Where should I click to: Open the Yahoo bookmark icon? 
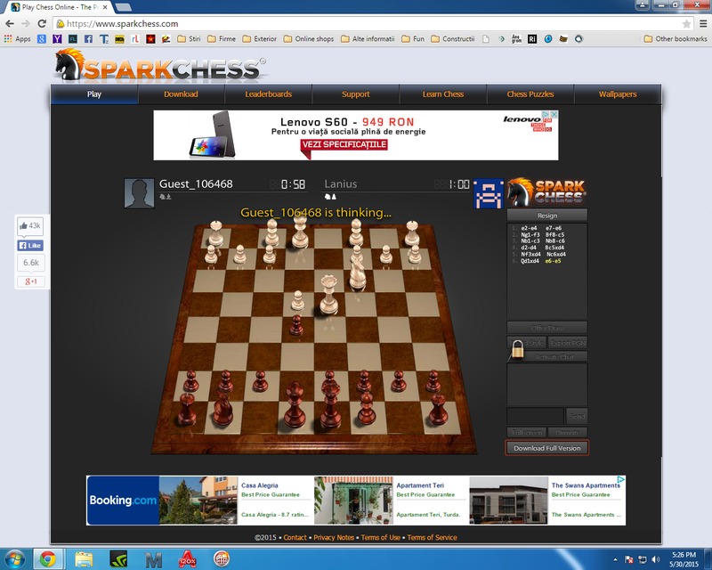(x=57, y=39)
